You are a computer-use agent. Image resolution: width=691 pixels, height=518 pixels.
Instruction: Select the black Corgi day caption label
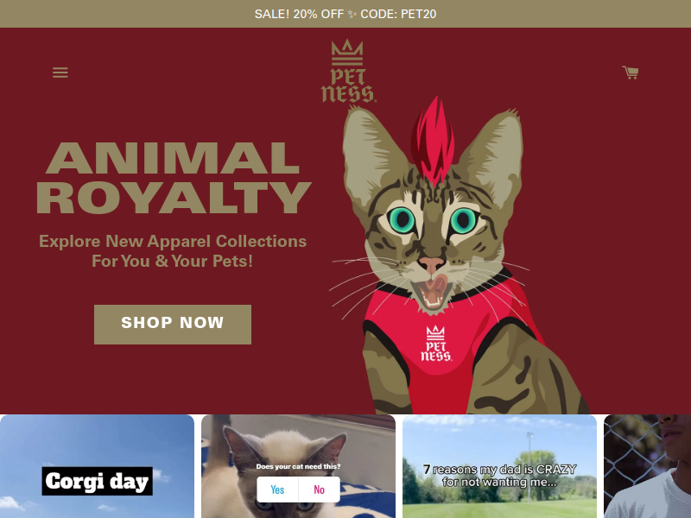tap(98, 481)
